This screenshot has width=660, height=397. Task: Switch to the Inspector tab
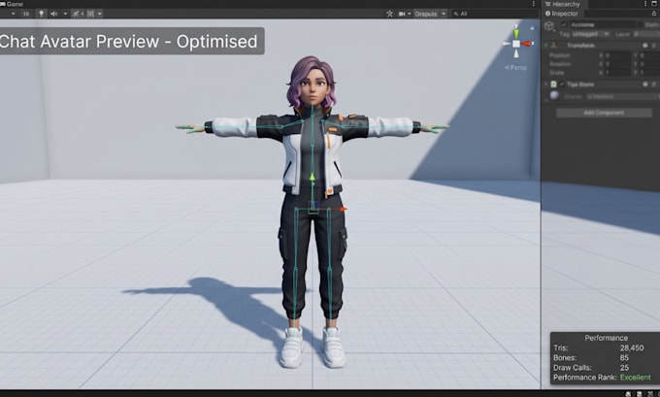coord(562,14)
